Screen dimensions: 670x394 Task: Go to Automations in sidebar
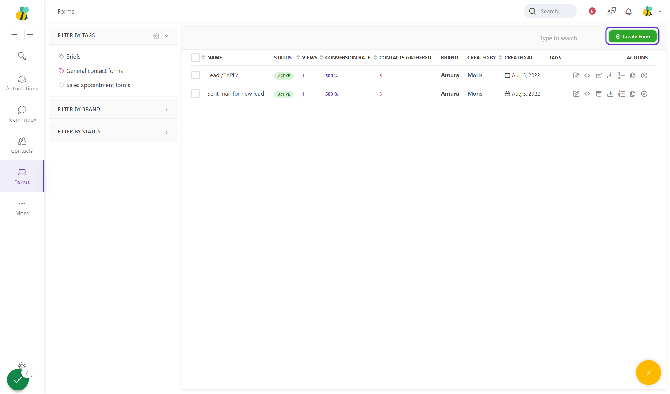pos(22,83)
